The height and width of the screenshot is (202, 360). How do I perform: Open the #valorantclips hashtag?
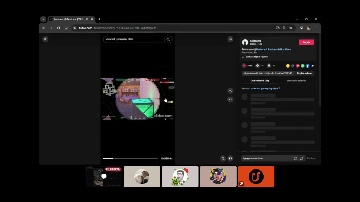(276, 49)
